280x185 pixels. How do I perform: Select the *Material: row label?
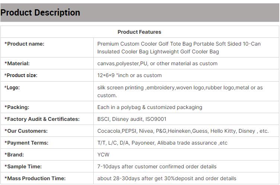17,63
